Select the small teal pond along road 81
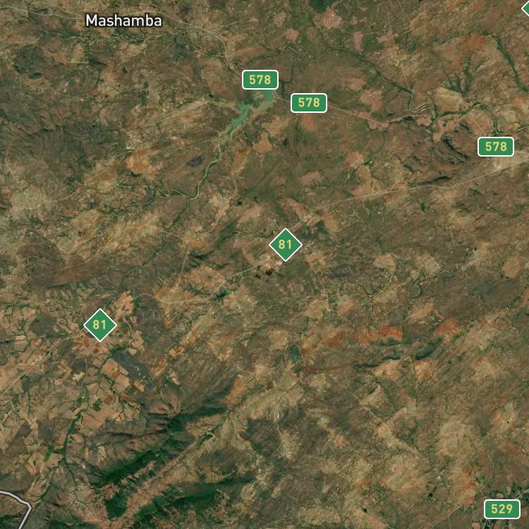 click(x=224, y=294)
